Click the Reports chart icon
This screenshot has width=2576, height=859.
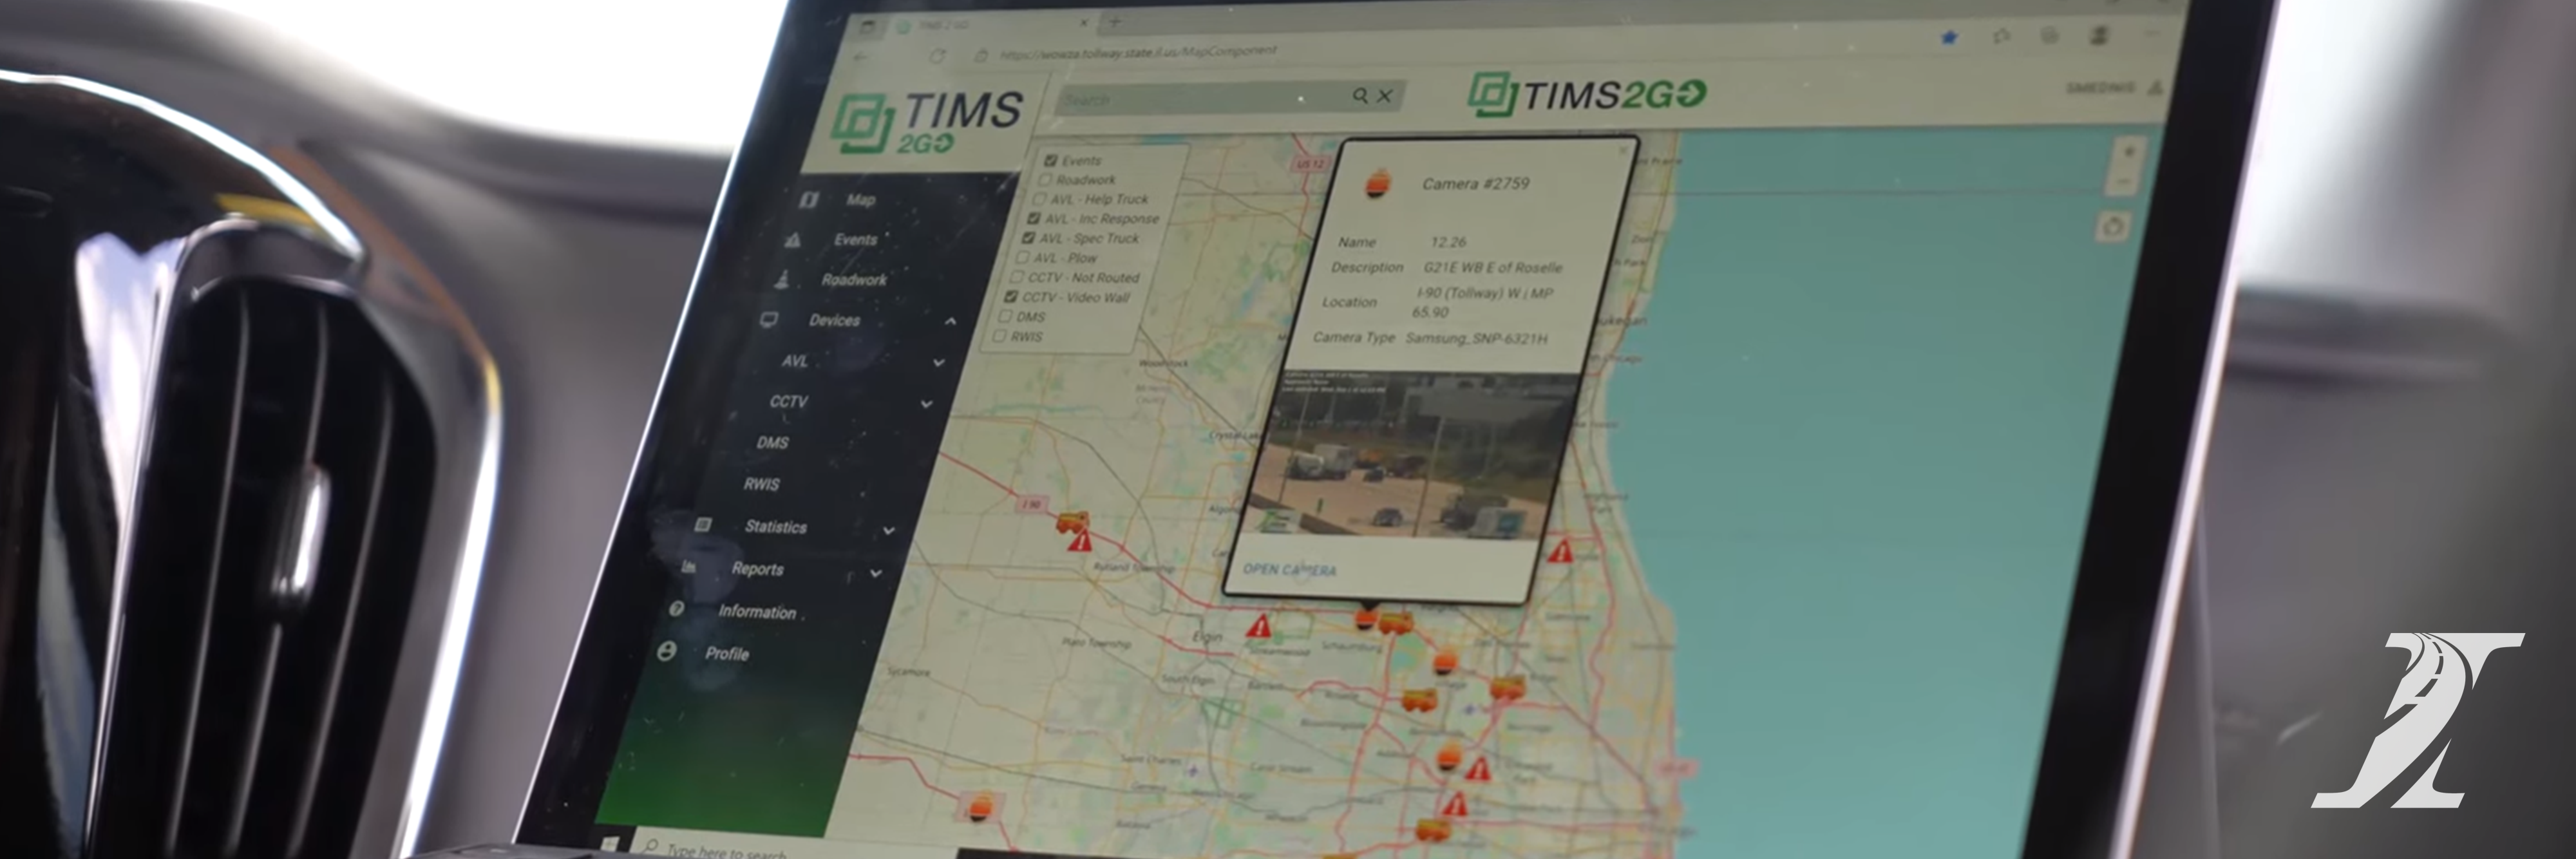tap(690, 568)
